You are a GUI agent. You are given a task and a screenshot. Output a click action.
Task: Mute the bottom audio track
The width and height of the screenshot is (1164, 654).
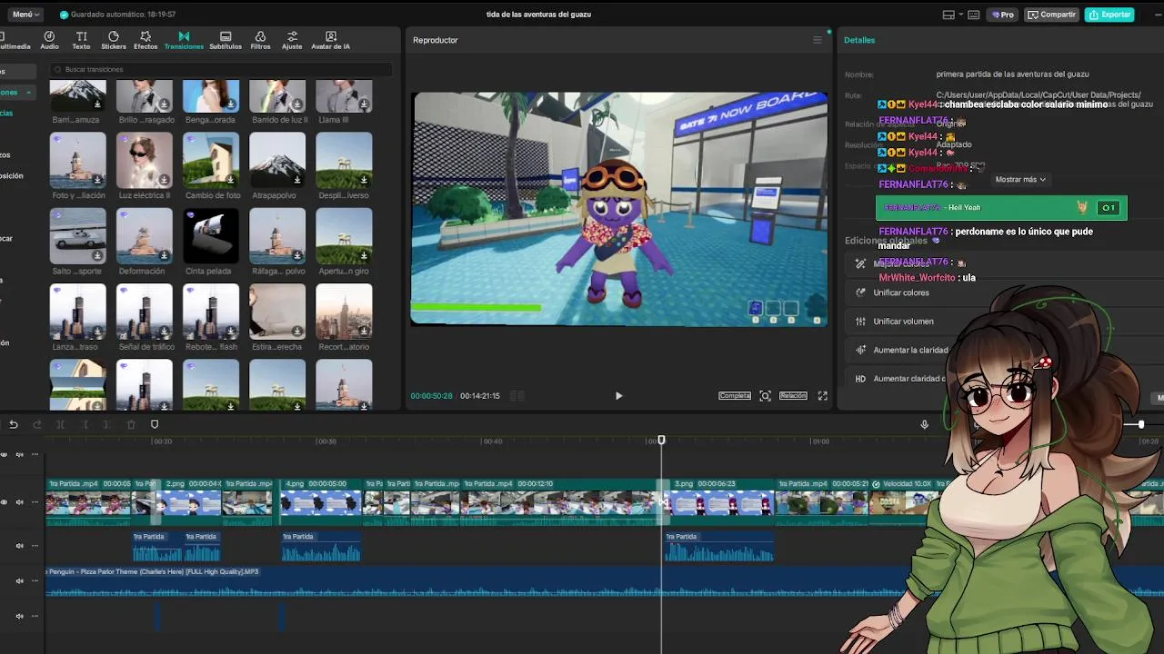19,616
